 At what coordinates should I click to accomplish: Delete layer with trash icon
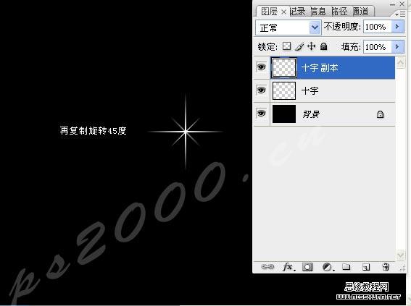tap(386, 267)
